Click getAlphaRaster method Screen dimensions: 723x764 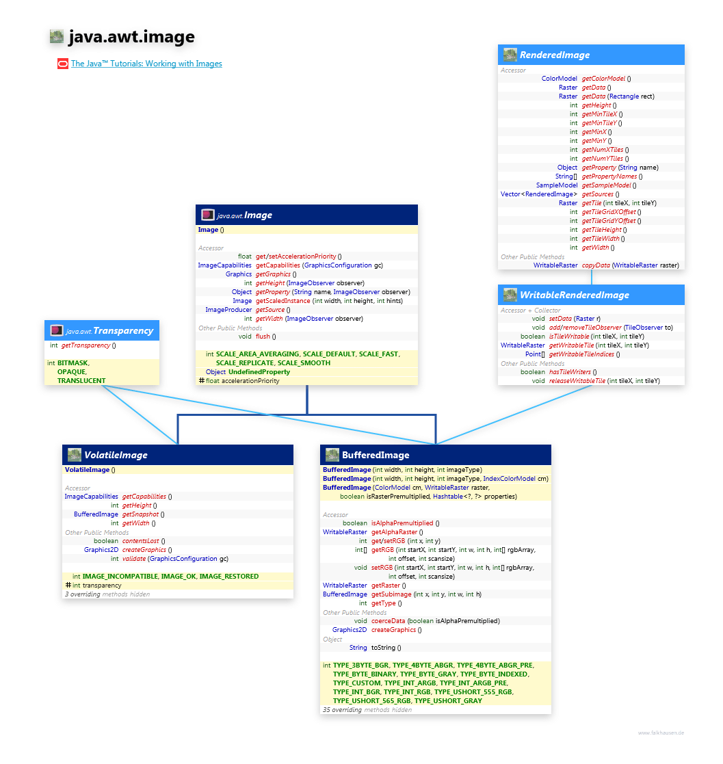394,532
